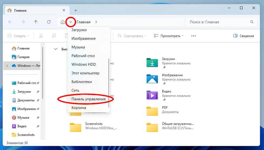This screenshot has width=264, height=150.
Task: Click pin icon next to sidebar Видео
Action: click(x=38, y=126)
